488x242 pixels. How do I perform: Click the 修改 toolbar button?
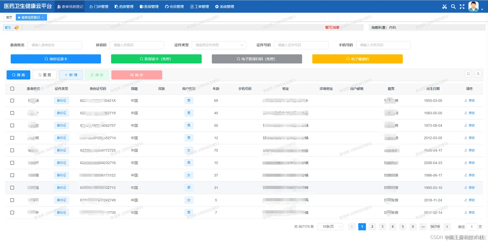click(97, 75)
